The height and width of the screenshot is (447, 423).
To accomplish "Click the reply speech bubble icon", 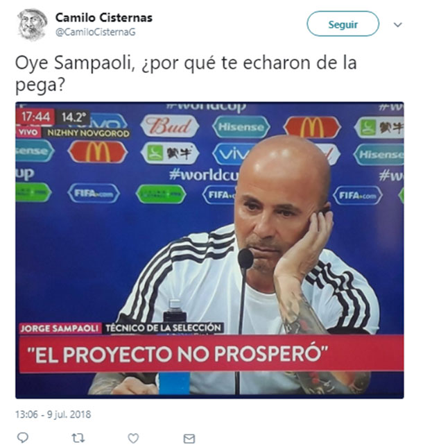I will click(23, 437).
